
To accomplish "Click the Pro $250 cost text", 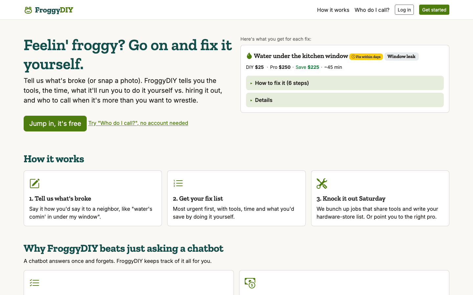I will click(x=280, y=67).
